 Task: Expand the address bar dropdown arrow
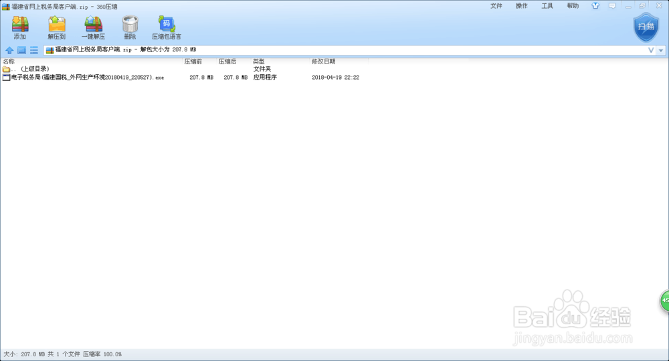(661, 50)
